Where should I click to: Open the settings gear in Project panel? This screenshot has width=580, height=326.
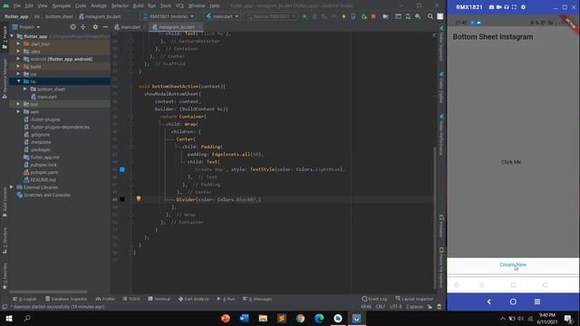[x=95, y=27]
